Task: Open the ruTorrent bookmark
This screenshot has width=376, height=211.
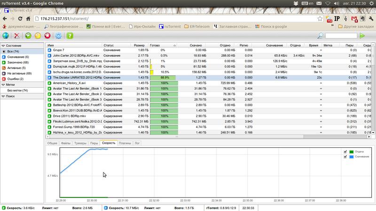Action: 170,27
